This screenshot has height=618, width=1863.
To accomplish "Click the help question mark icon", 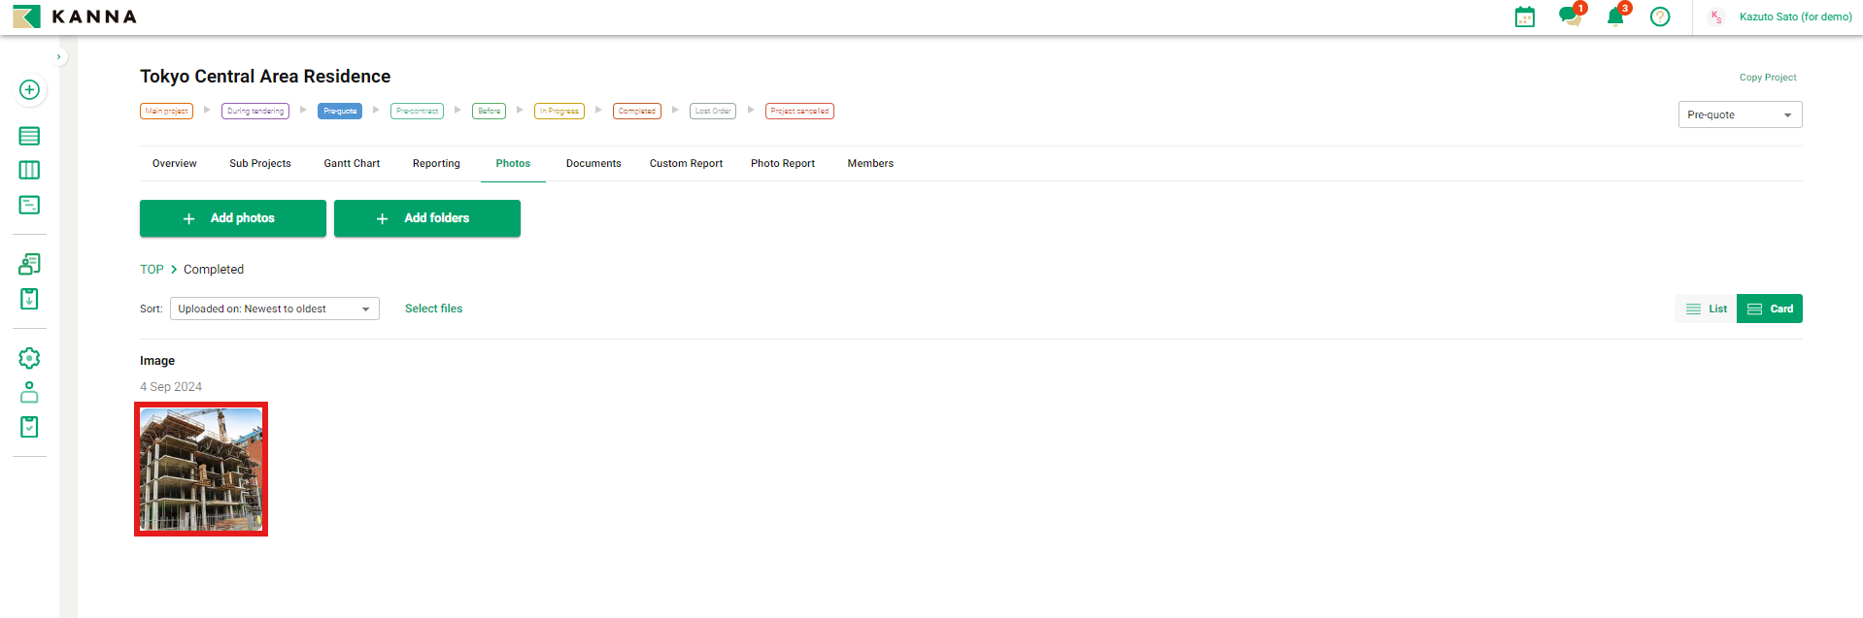I will (1660, 16).
